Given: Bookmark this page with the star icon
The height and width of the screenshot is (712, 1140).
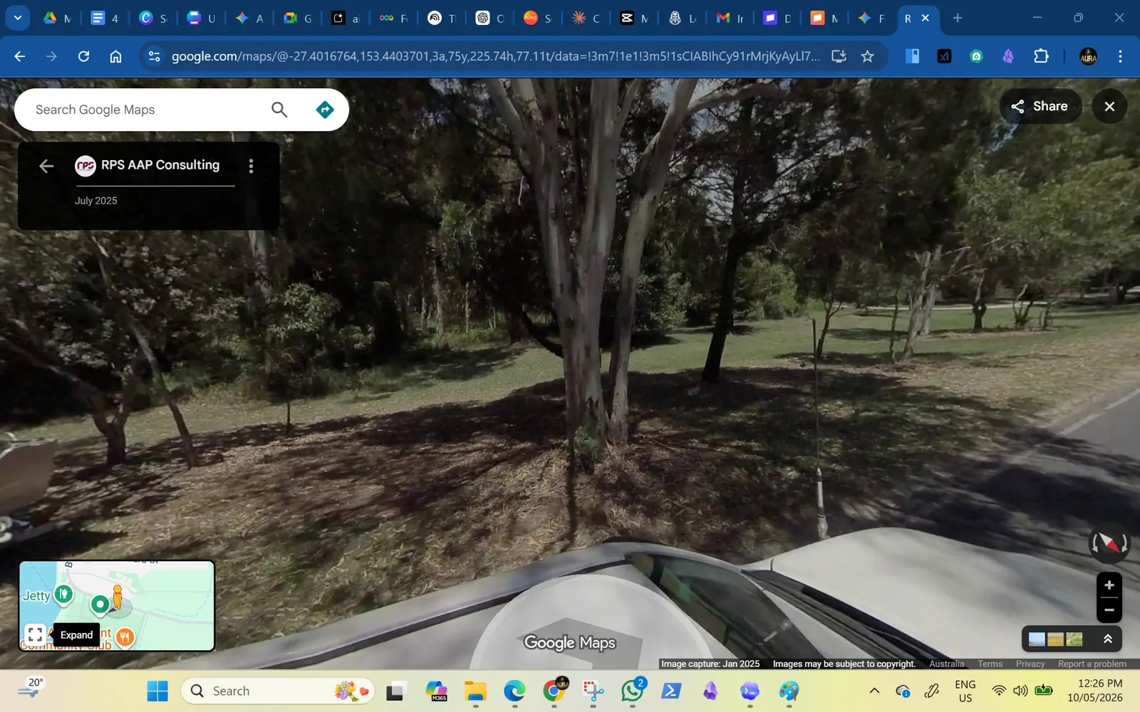Looking at the screenshot, I should pyautogui.click(x=867, y=56).
